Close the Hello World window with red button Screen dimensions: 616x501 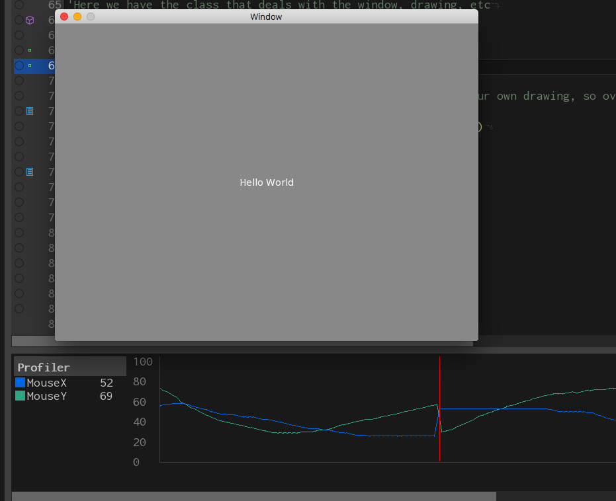pos(64,17)
